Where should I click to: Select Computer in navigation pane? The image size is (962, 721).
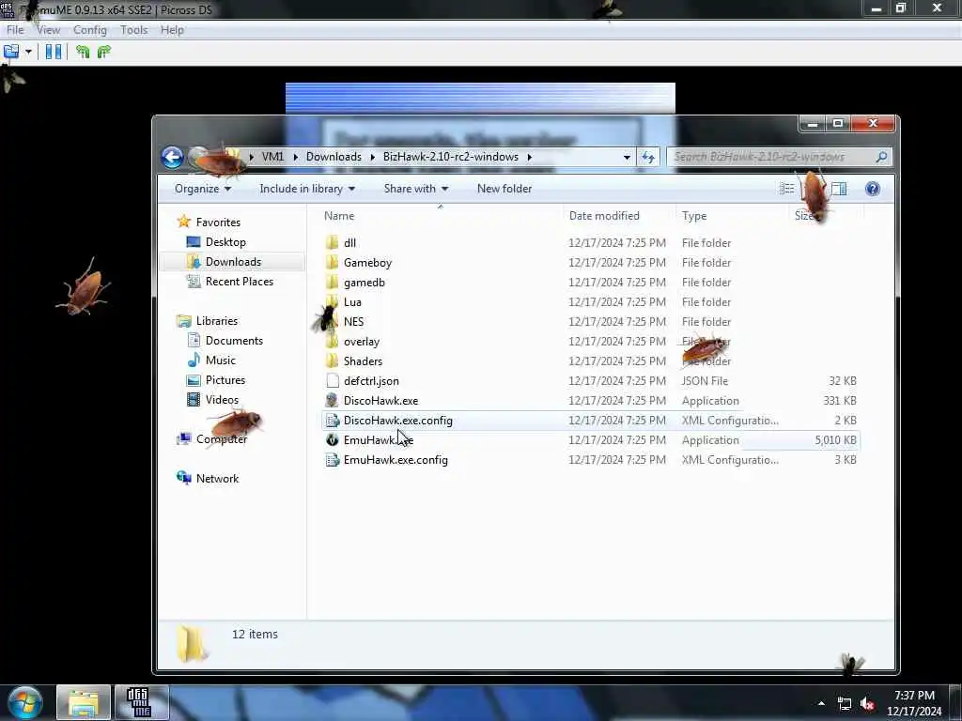coord(212,439)
